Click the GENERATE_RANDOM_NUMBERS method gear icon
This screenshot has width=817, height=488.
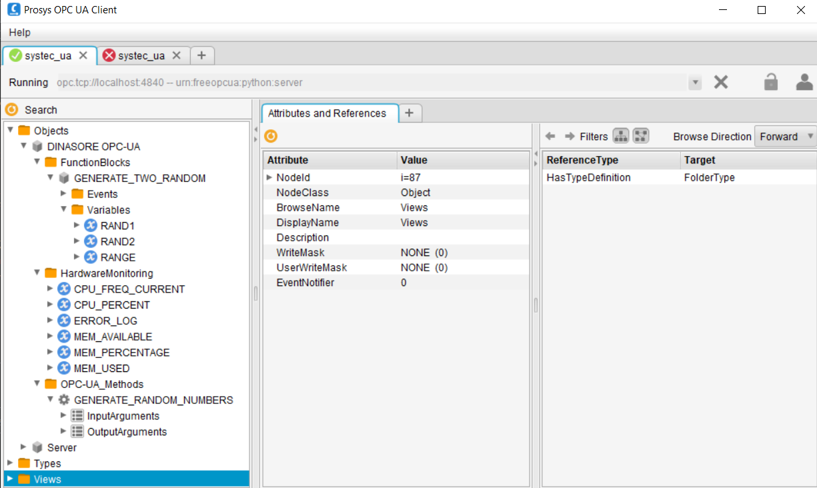pos(64,400)
